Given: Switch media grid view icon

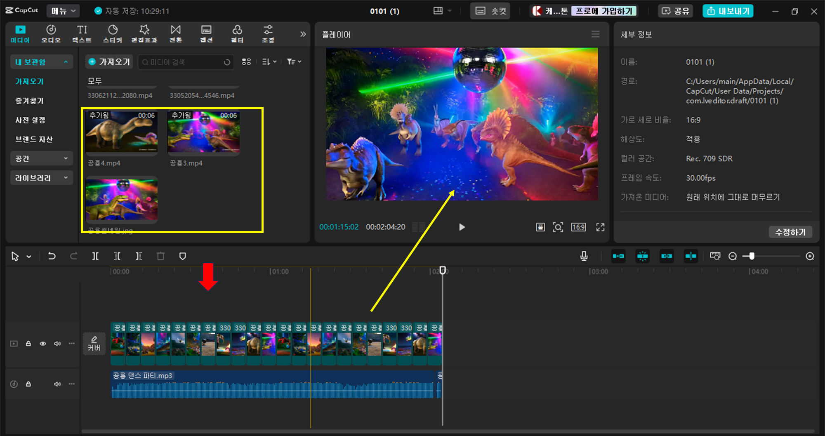Looking at the screenshot, I should coord(246,61).
